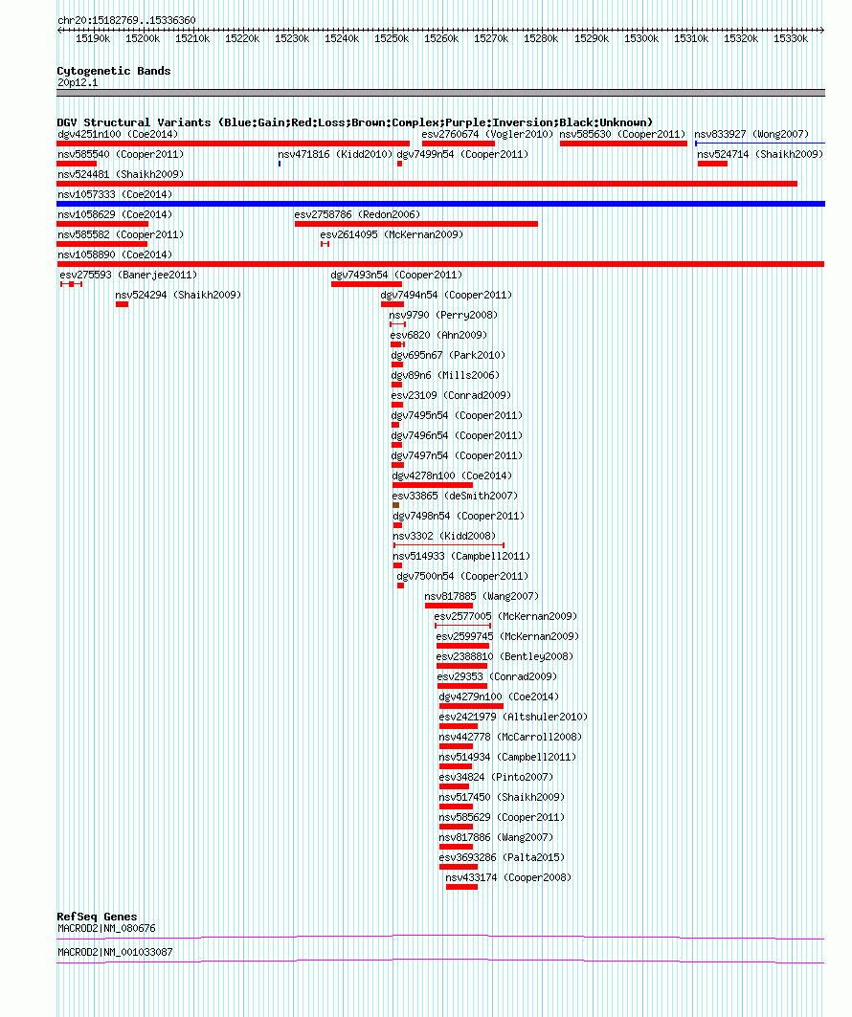Click the nsv1058629 (Coe2014) label
Screen dimensions: 852x1017
coord(115,214)
